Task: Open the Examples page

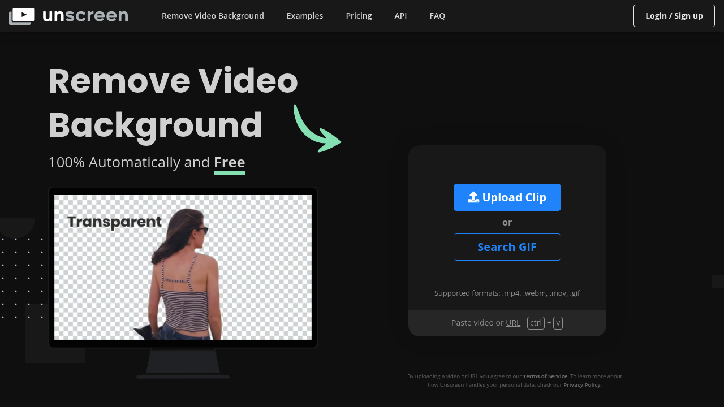Action: point(304,15)
